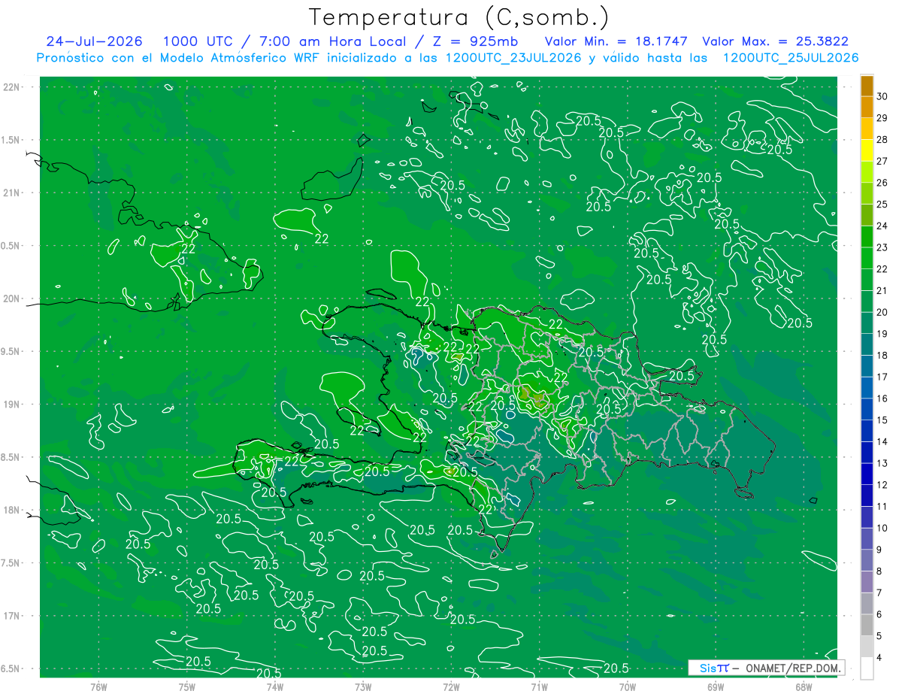Click "Pronóstico con el Modelo Atmósferico WRF" text
Screen dimensions: 902x697
179,58
